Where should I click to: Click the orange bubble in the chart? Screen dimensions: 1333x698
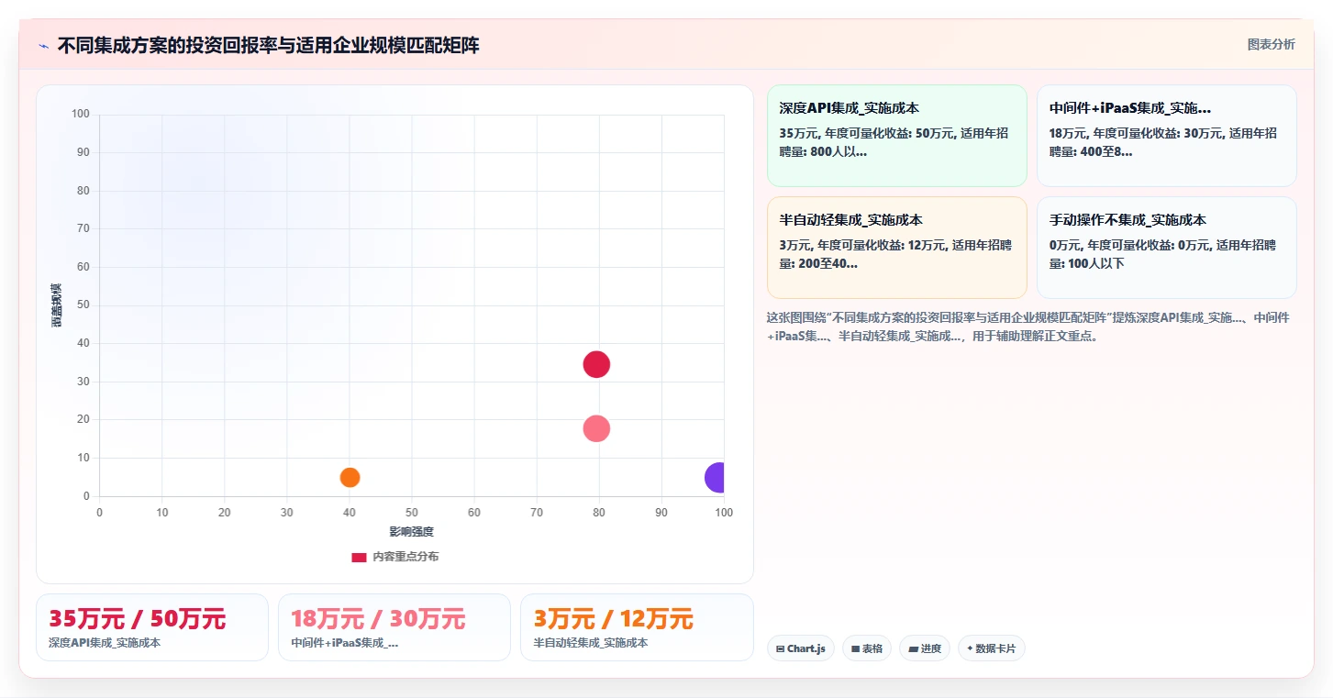[x=350, y=477]
